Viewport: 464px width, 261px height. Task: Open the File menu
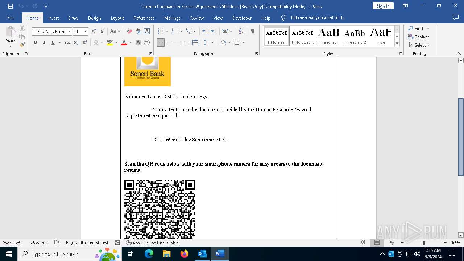tap(11, 18)
